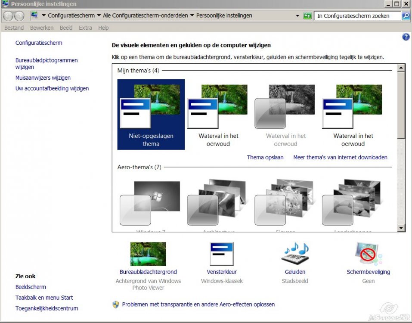
Task: Select the Architecture Aero theme thumbnail
Action: click(217, 202)
